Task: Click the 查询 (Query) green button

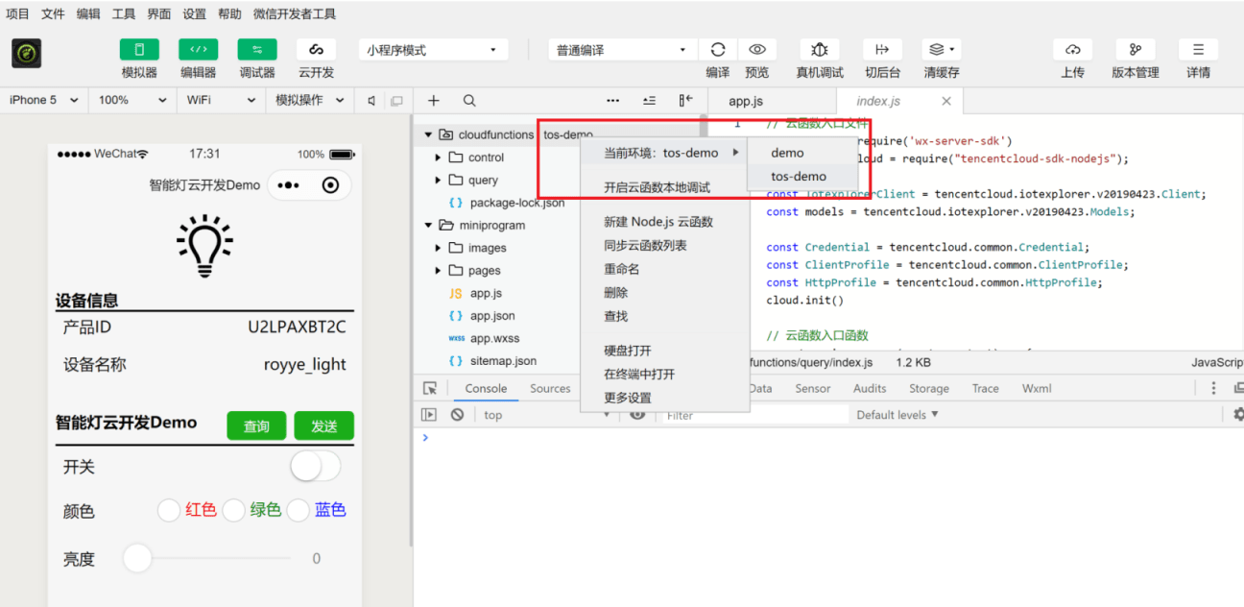Action: (256, 425)
